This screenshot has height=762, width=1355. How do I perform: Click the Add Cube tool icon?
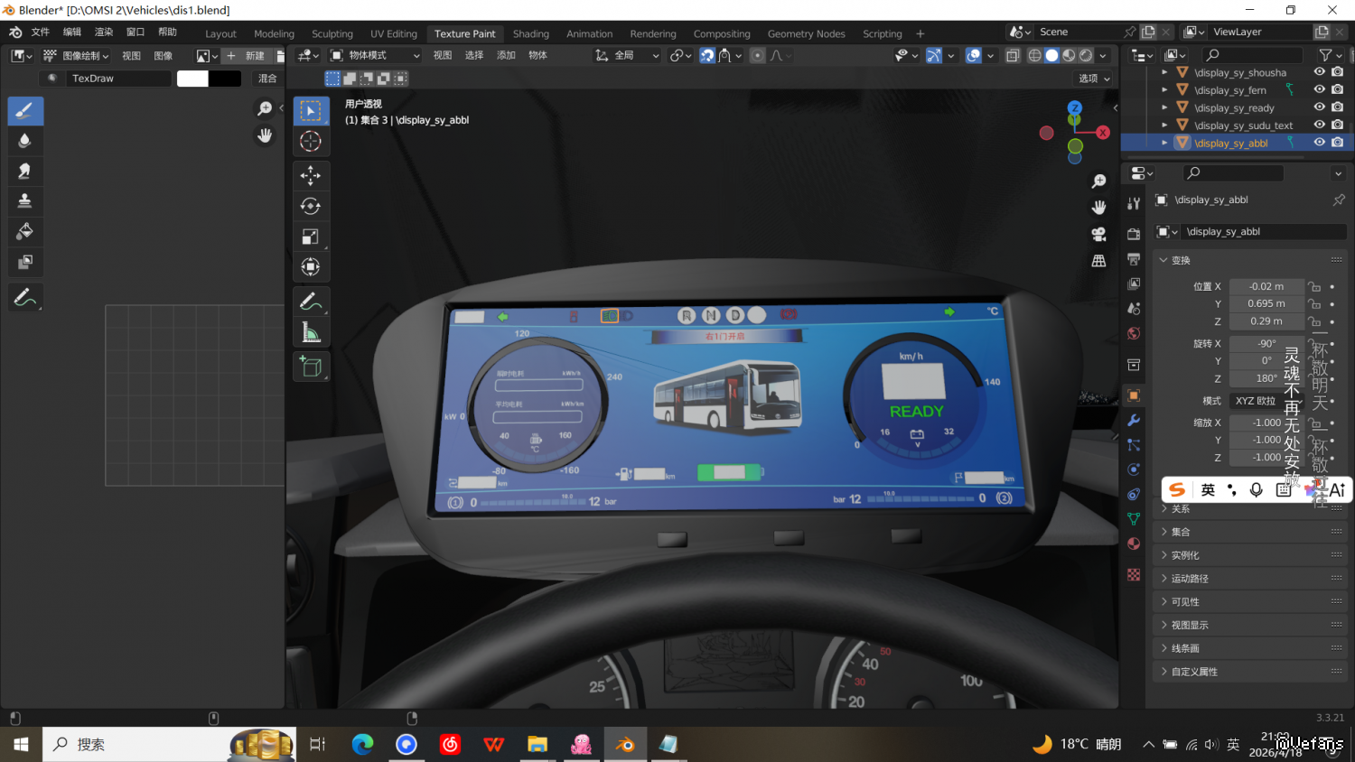[x=310, y=367]
